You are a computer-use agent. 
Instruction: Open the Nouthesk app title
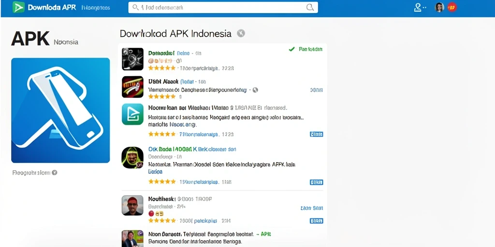[161, 199]
